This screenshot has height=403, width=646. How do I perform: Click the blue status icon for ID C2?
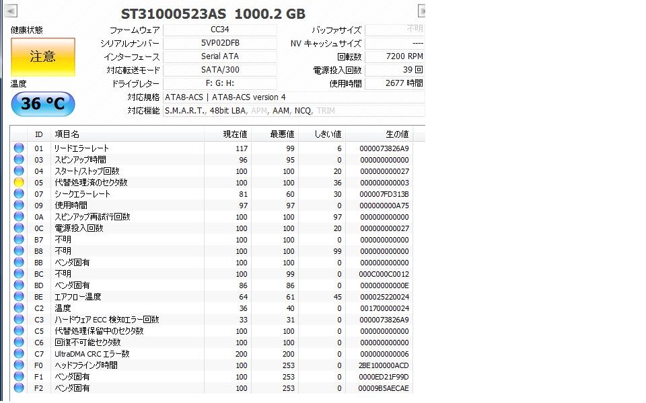pyautogui.click(x=19, y=308)
